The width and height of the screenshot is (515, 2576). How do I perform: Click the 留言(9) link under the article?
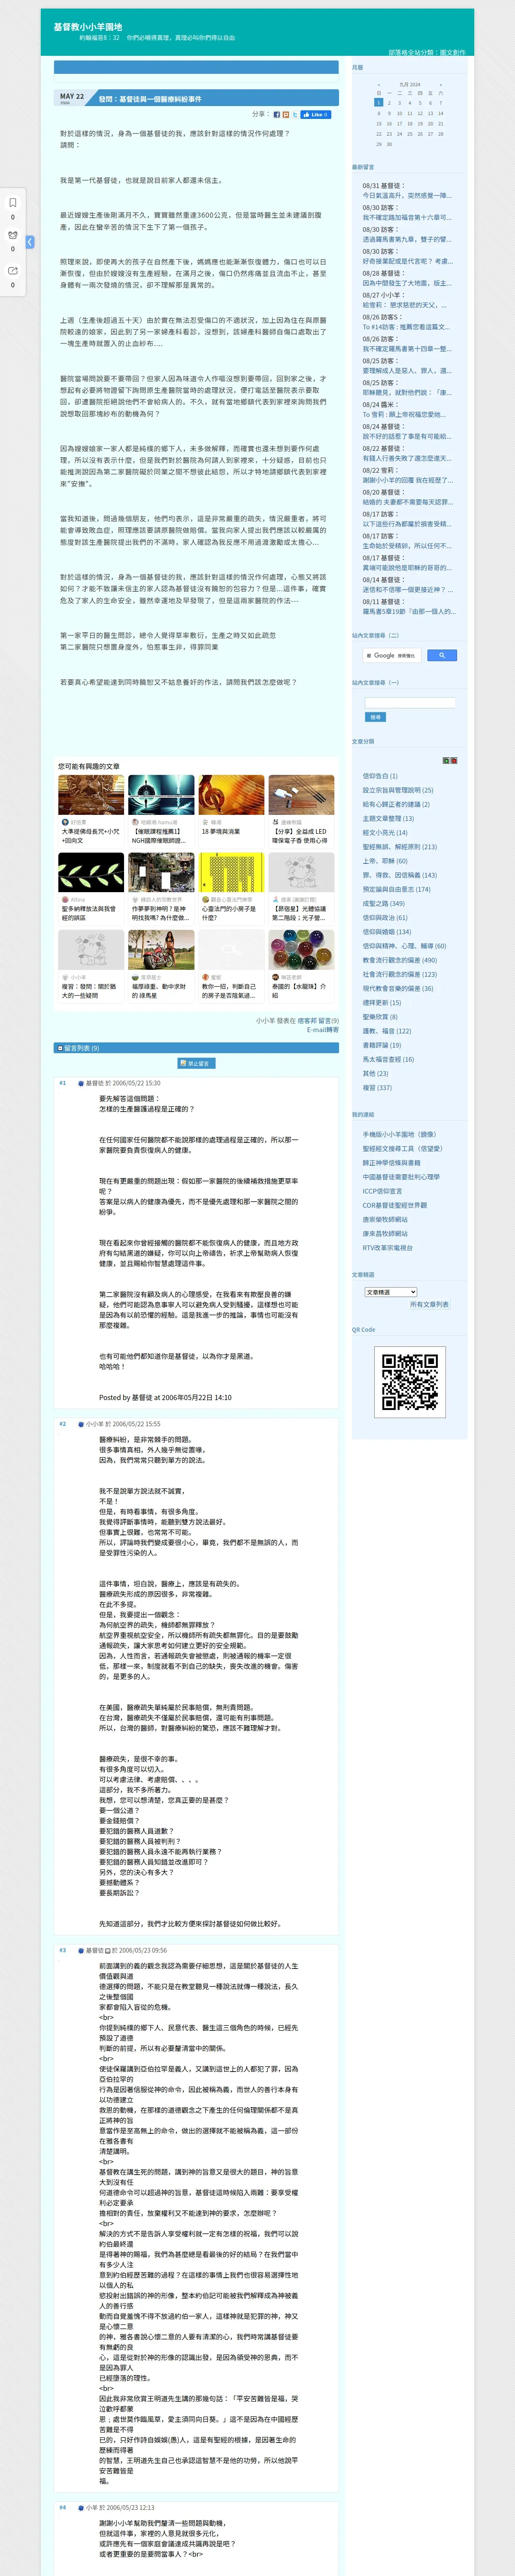[x=328, y=1021]
